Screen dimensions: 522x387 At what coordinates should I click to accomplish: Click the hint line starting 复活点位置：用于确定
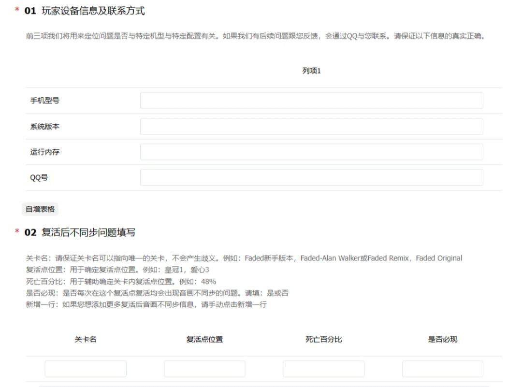pos(117,270)
